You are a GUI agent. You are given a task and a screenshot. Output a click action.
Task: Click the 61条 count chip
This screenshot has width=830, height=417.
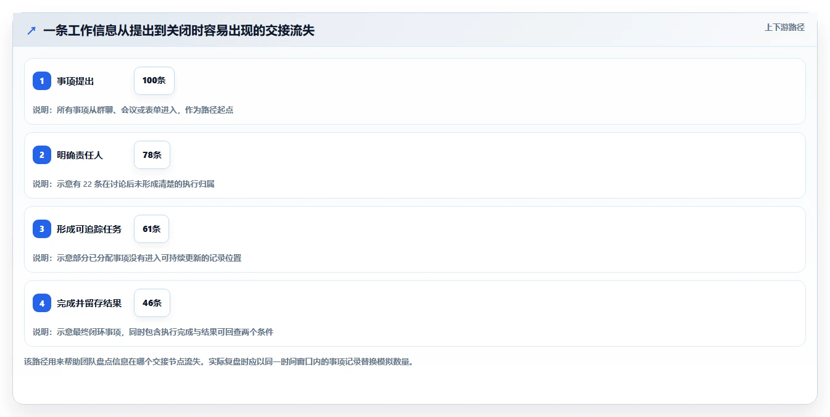151,229
